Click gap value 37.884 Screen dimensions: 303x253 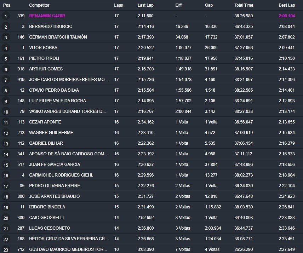pos(211,165)
